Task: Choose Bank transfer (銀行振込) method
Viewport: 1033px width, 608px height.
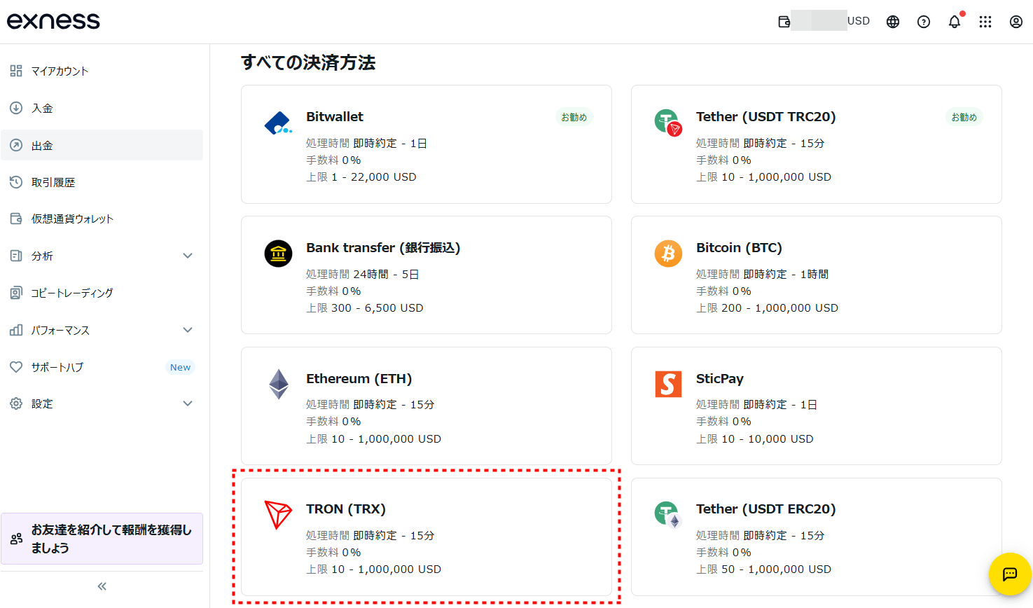Action: click(x=427, y=275)
